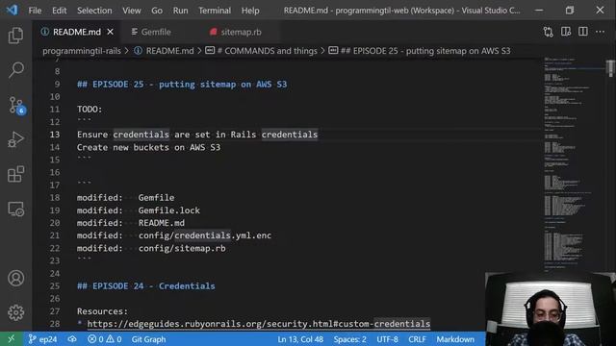Click README.md breadcrumb segment
The width and height of the screenshot is (616, 346).
coord(169,51)
